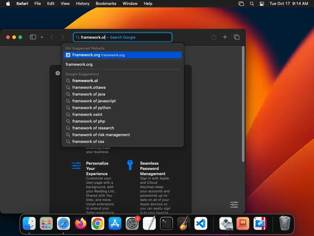The height and width of the screenshot is (236, 314).
Task: Open the Apple menu
Action: [x=8, y=4]
